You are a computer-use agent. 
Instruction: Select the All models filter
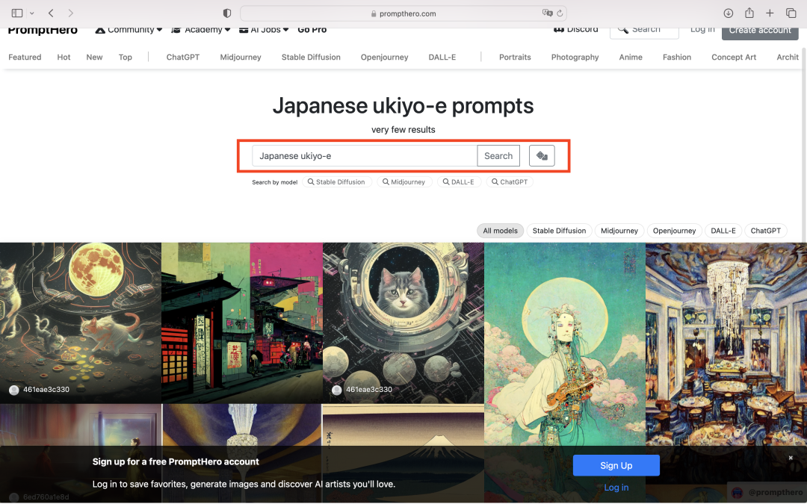pos(500,231)
